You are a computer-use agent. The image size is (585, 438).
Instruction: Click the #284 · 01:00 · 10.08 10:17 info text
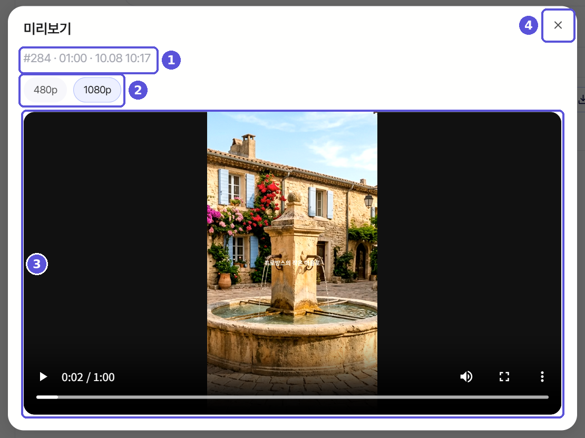coord(87,58)
